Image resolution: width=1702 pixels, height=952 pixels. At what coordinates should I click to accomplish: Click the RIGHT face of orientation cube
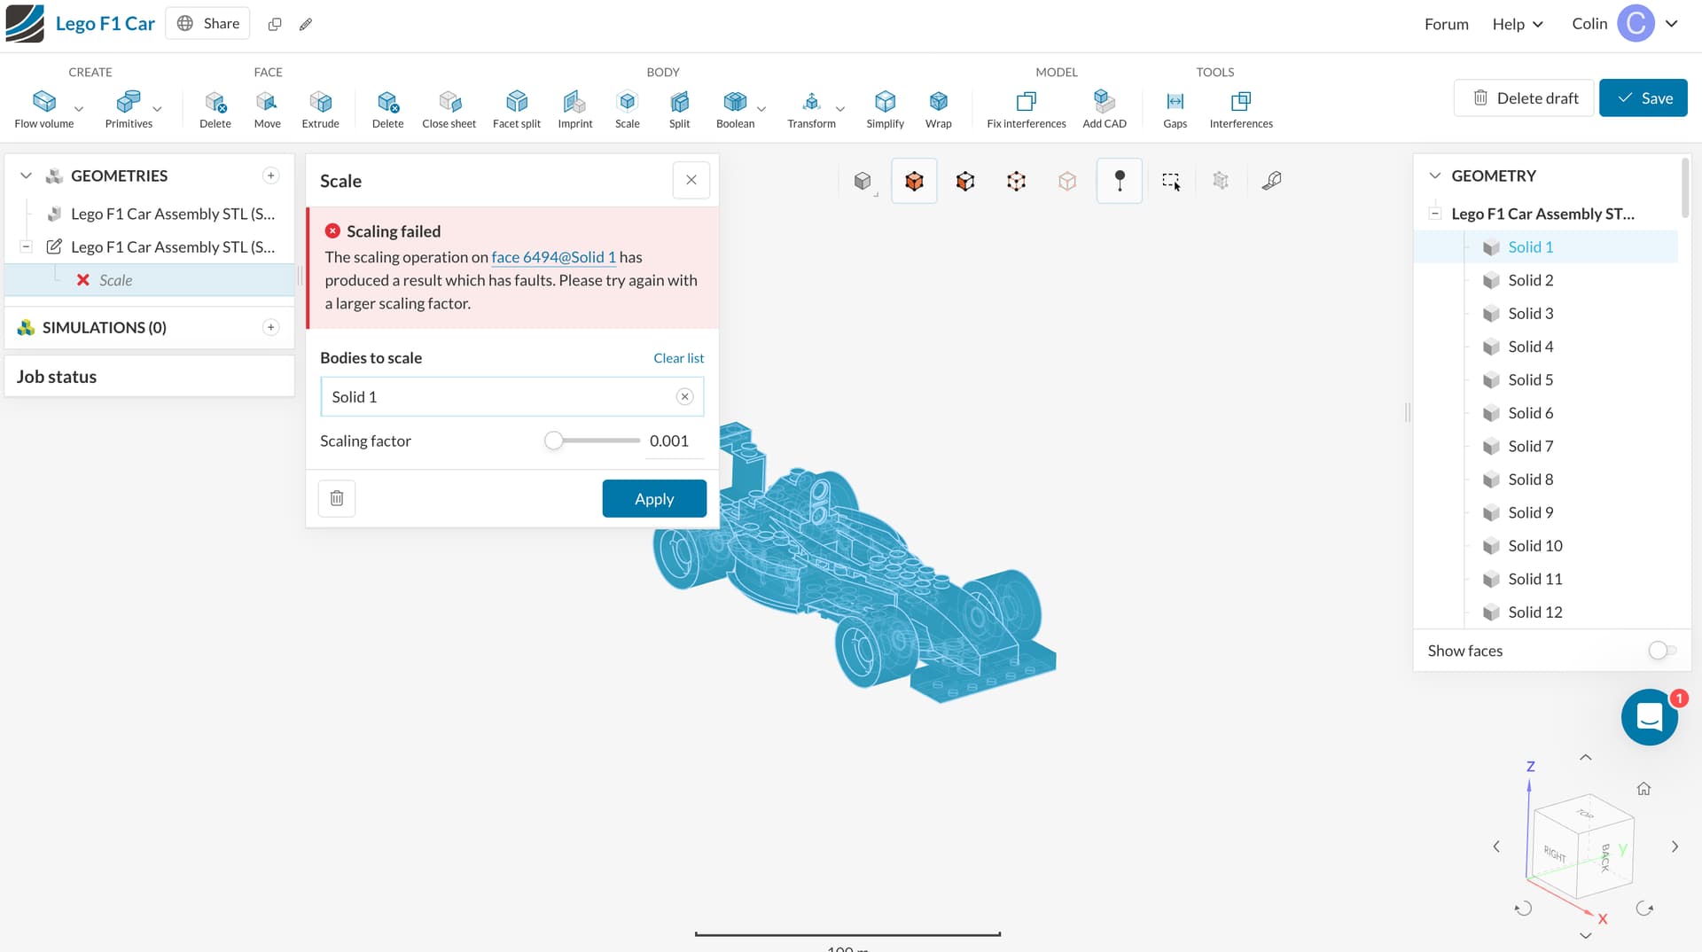1554,854
